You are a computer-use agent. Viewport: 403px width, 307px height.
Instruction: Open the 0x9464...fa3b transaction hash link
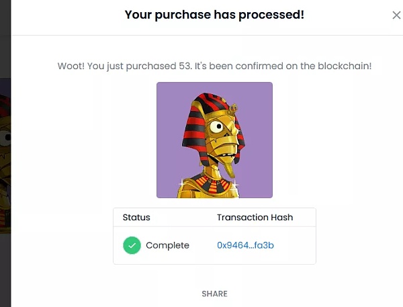245,245
